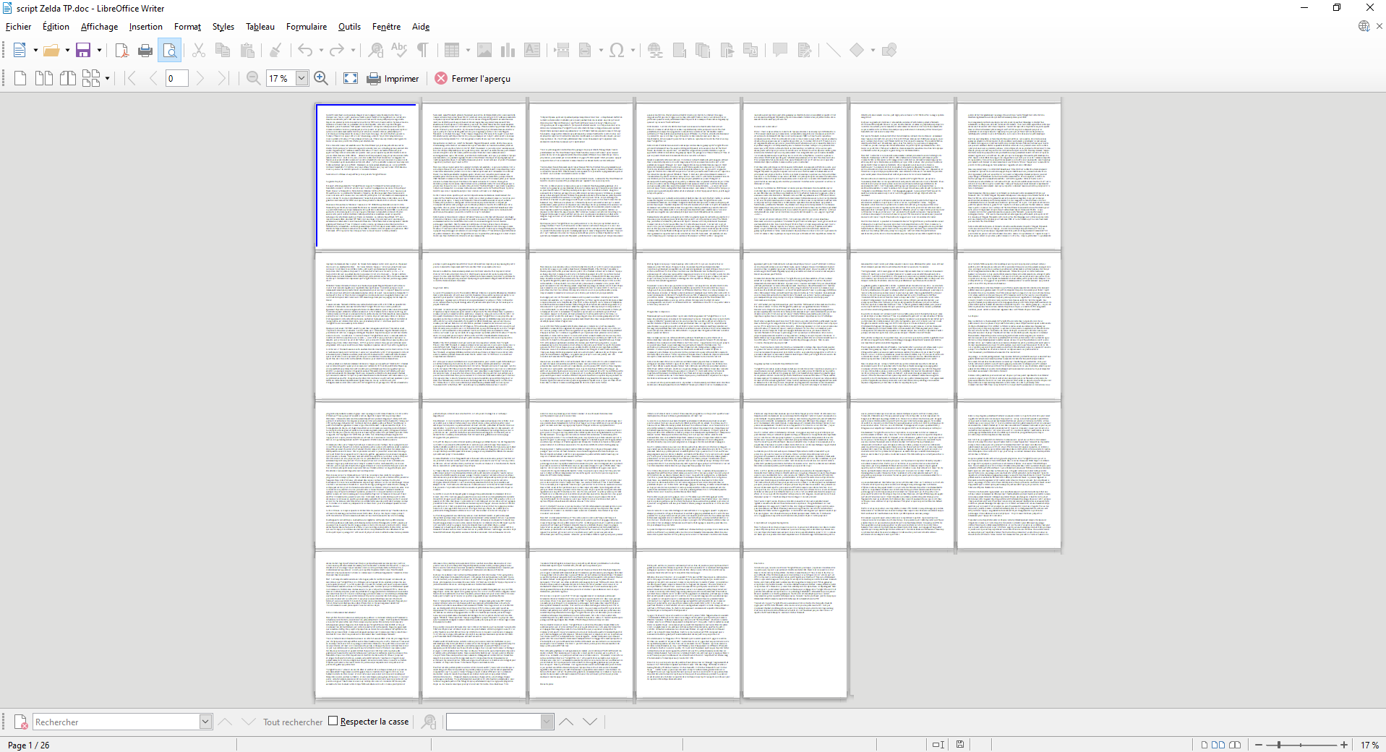This screenshot has width=1386, height=752.
Task: Zoom in with the magnifier plus icon
Action: click(x=321, y=78)
